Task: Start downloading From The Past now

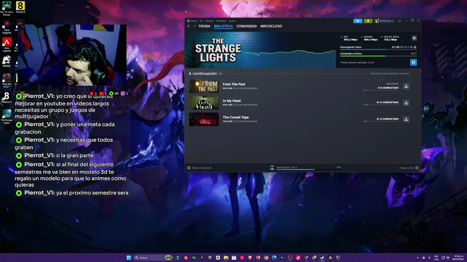Action: [406, 86]
